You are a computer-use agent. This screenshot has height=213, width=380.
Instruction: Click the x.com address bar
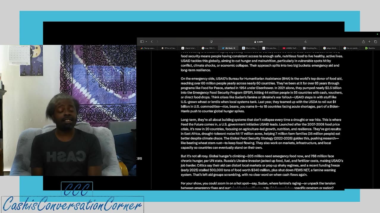(x=258, y=42)
